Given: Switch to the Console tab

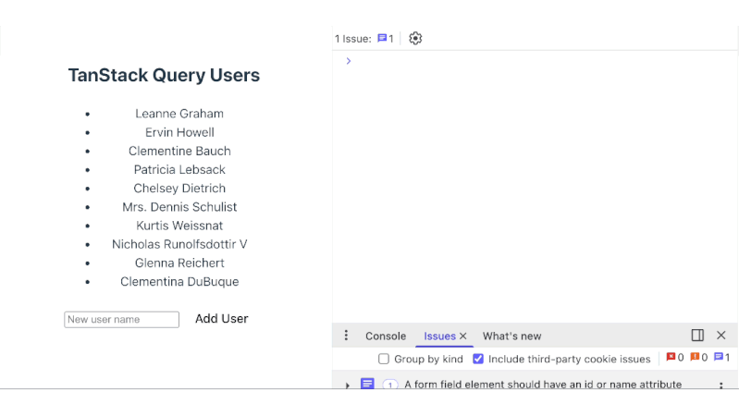Looking at the screenshot, I should click(x=386, y=336).
